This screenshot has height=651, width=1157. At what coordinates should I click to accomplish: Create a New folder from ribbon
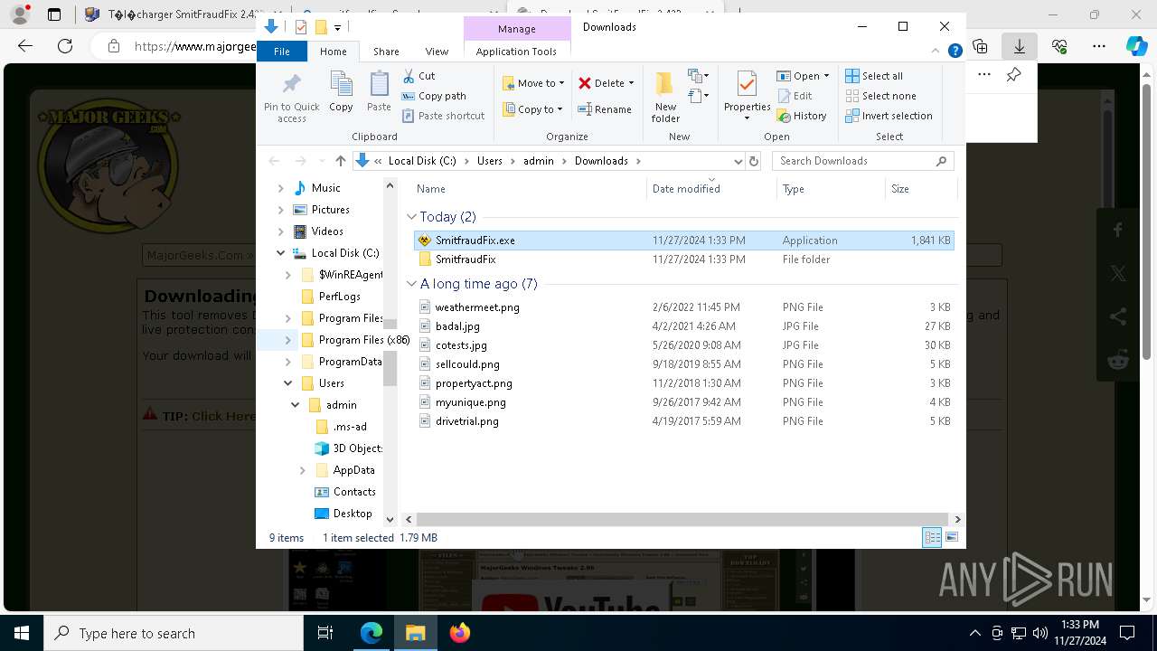[x=665, y=97]
